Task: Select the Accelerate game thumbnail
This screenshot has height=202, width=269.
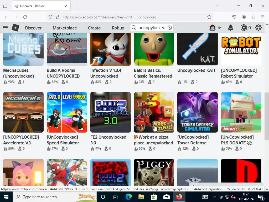Action: point(23,112)
